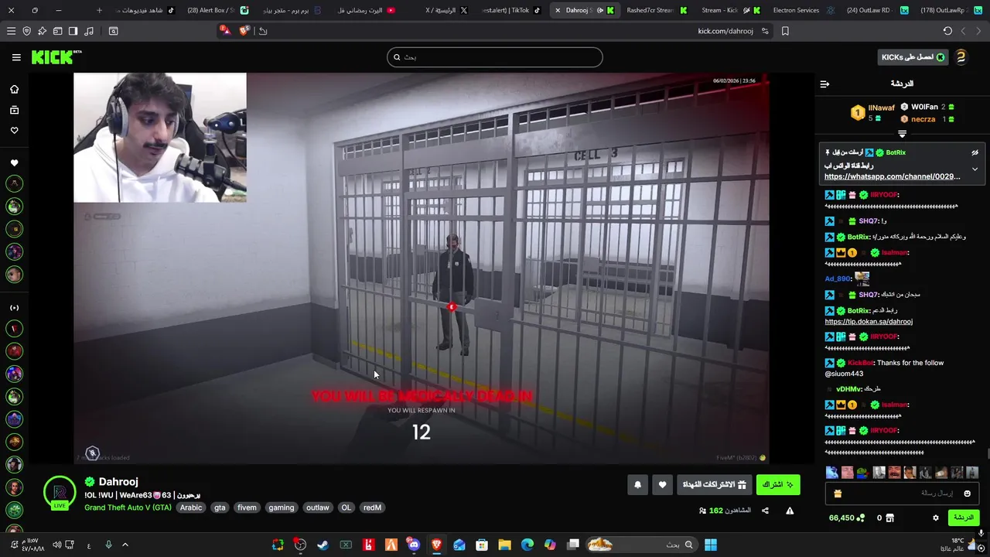This screenshot has width=990, height=557.
Task: Go to Kick home via sidebar icon
Action: point(14,89)
